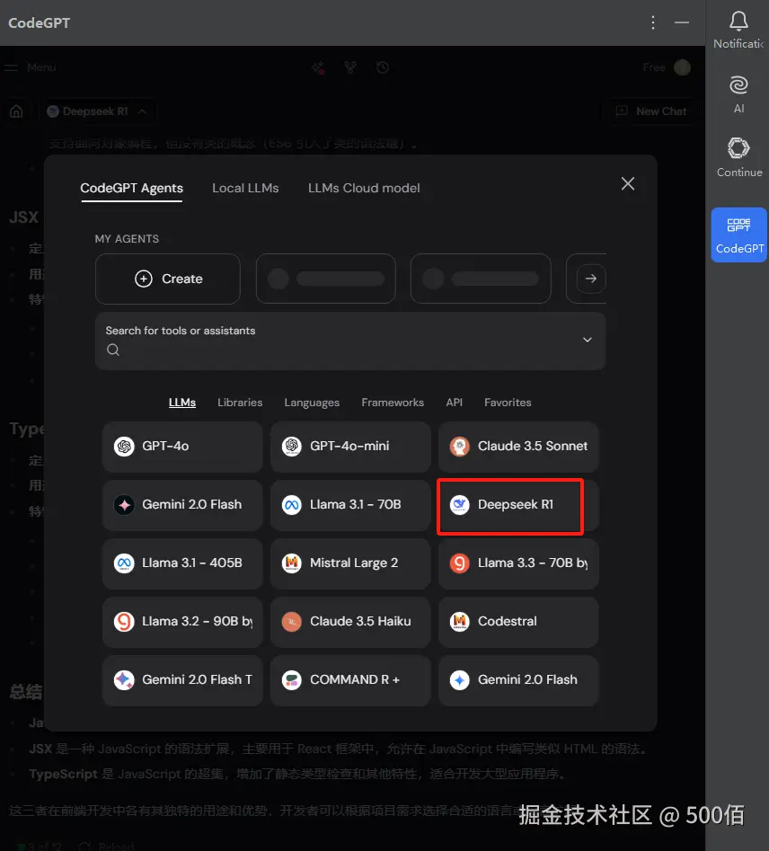
Task: Select the CodeGPT sidebar icon
Action: tap(738, 235)
